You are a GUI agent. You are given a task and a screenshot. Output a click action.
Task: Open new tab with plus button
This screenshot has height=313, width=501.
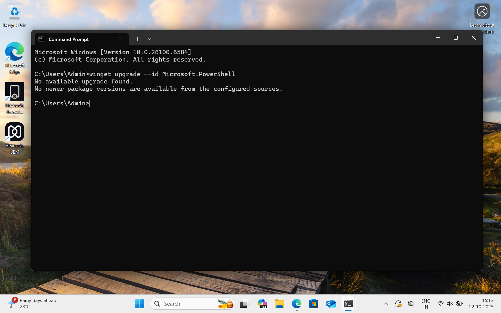(138, 39)
